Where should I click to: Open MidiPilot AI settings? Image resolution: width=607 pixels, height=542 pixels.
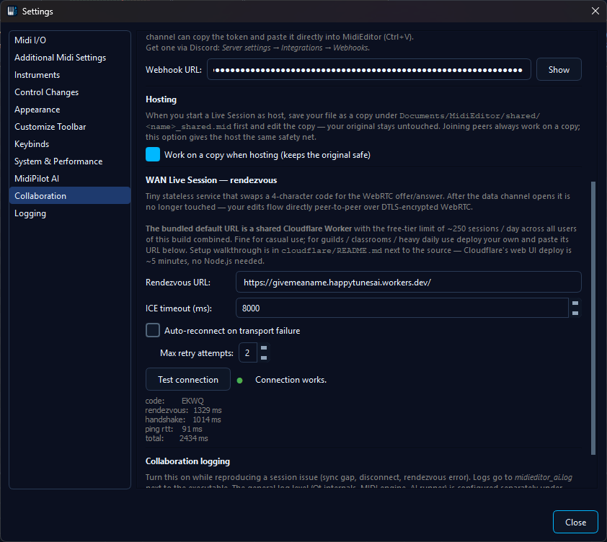70,179
